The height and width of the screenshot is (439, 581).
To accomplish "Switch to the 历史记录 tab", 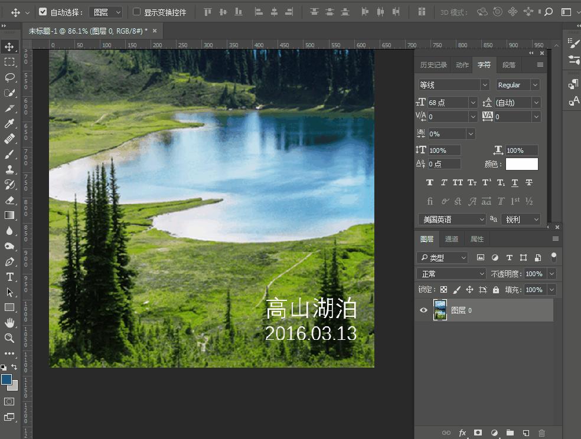I will pyautogui.click(x=433, y=65).
